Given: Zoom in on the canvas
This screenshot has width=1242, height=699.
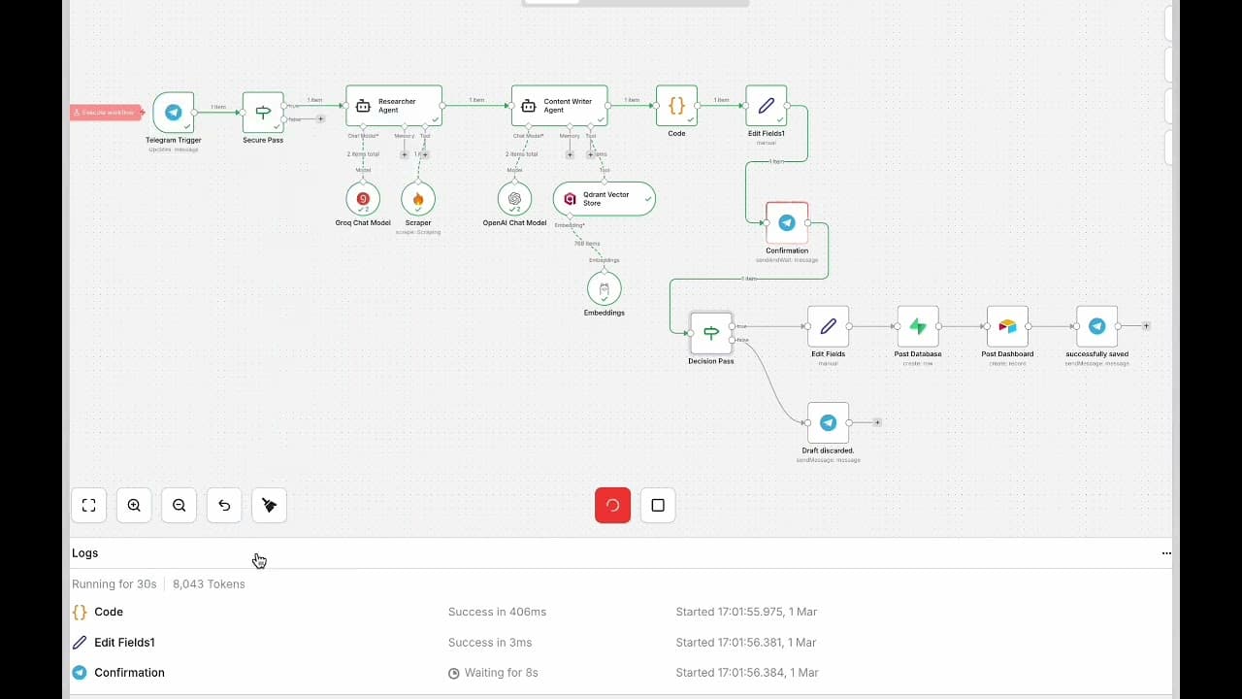Looking at the screenshot, I should tap(134, 505).
